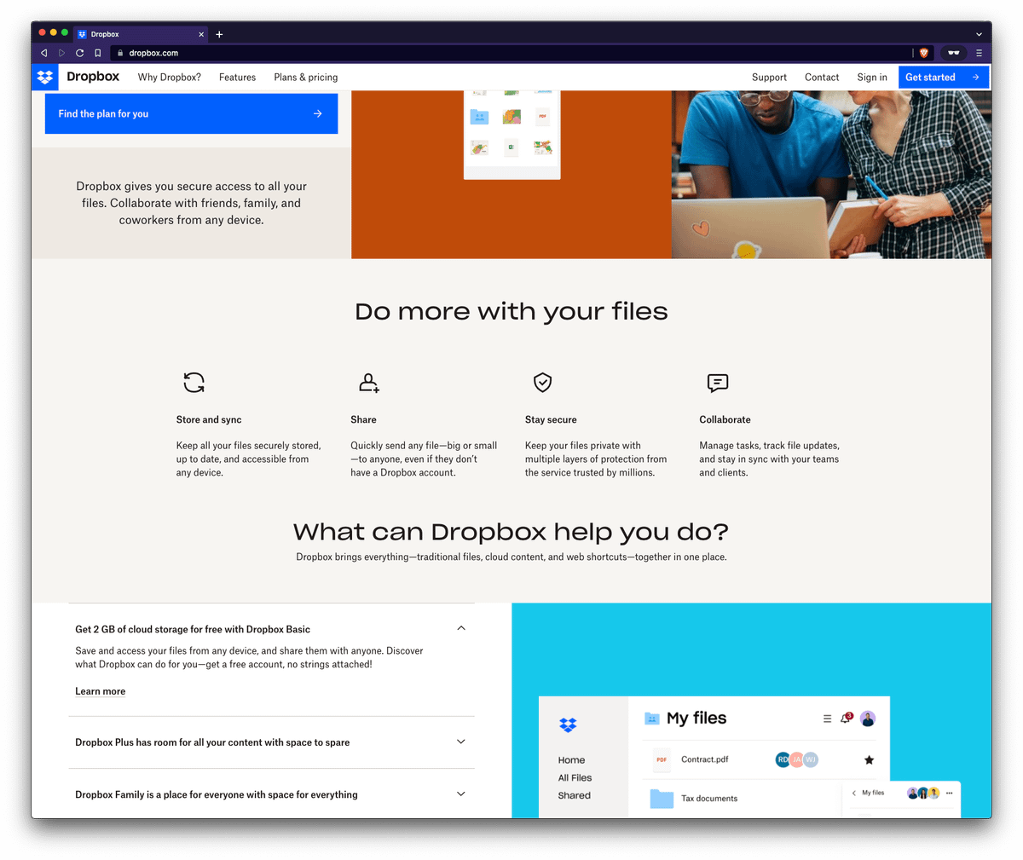1023x860 pixels.
Task: Click the Learn more link
Action: click(100, 691)
